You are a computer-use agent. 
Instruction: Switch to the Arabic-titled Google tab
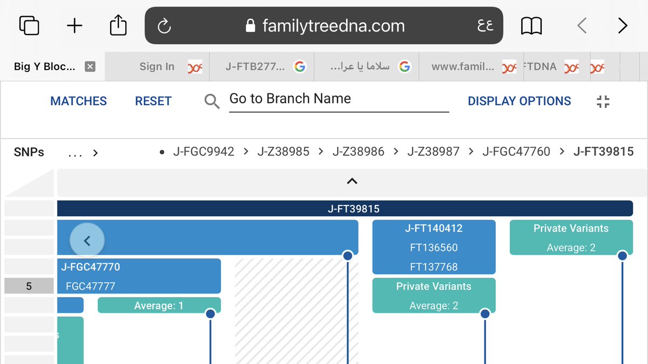coord(366,66)
